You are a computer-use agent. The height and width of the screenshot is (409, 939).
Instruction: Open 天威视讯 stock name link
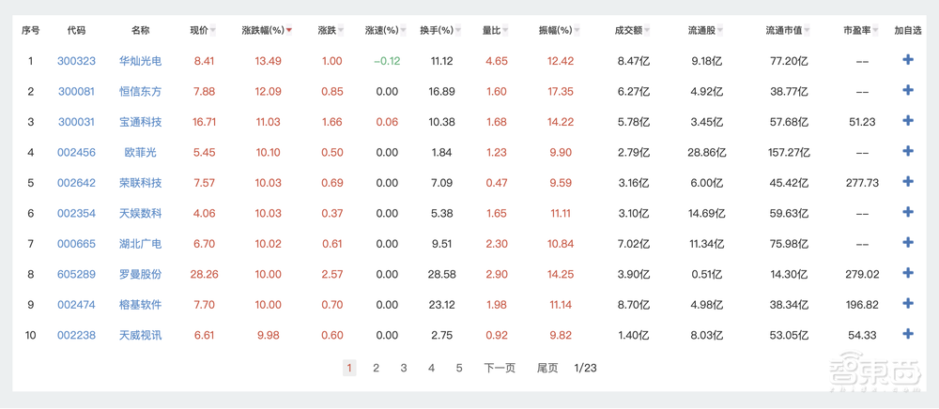click(x=141, y=335)
